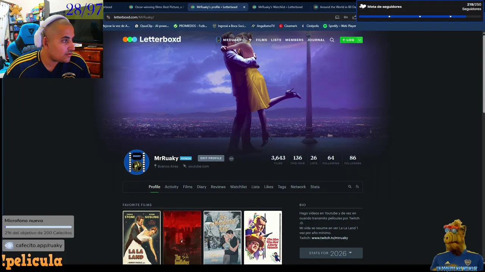Screen dimensions: 485x272
Task: Open the Ingresá a Boca Socios bookmark
Action: 229,26
